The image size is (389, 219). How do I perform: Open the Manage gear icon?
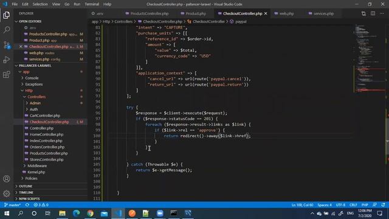(x=7, y=193)
